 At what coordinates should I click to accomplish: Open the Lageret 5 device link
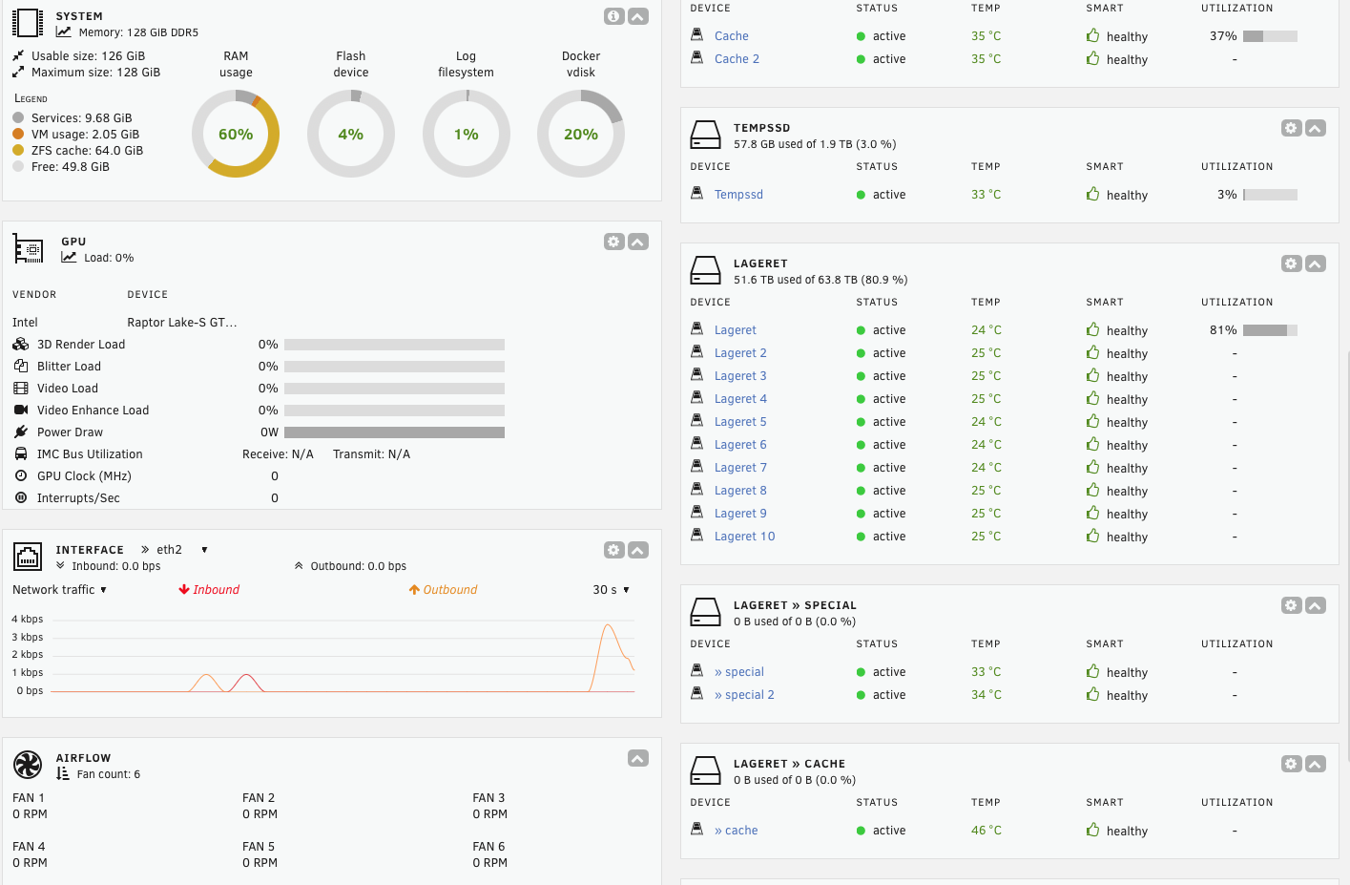click(x=740, y=422)
